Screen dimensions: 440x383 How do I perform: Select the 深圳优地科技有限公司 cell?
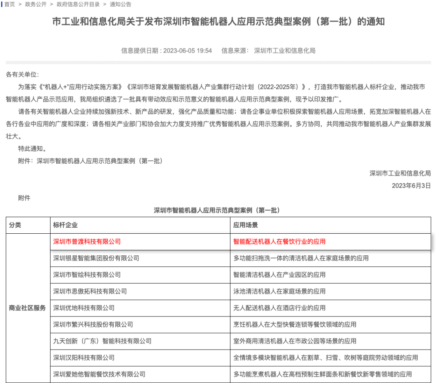pos(84,308)
